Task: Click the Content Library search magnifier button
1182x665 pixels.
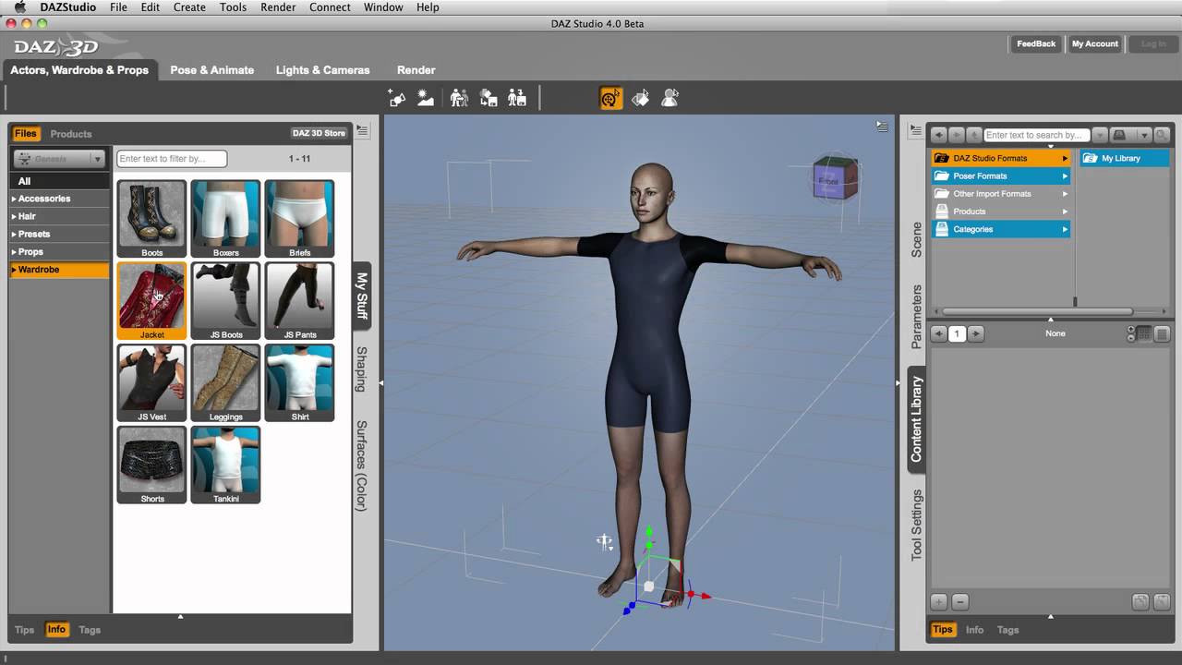Action: tap(1162, 135)
